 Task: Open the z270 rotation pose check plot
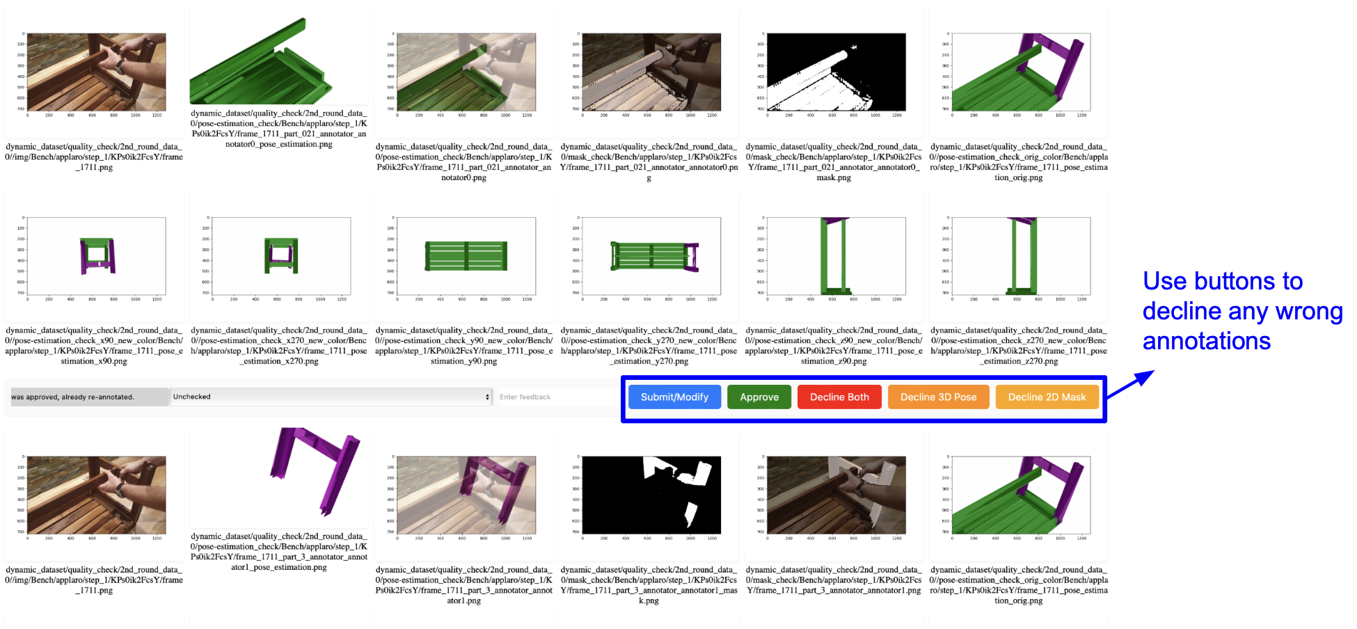(x=1020, y=257)
